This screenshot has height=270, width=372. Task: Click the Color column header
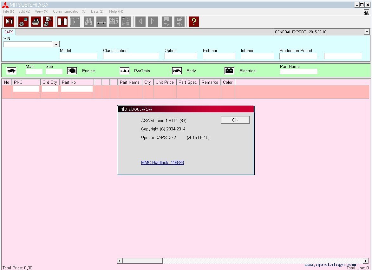[x=228, y=82]
